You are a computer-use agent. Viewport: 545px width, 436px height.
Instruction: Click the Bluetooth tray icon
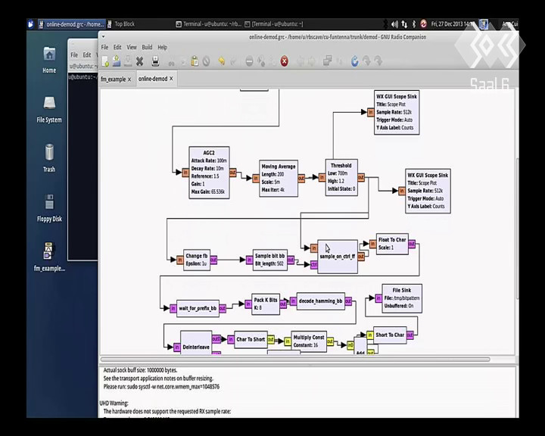(x=413, y=24)
